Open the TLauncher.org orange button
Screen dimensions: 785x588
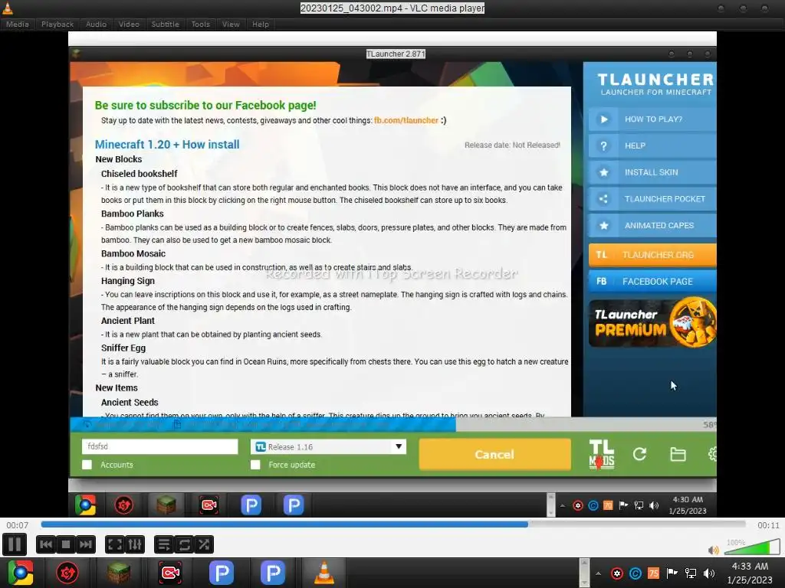(652, 254)
